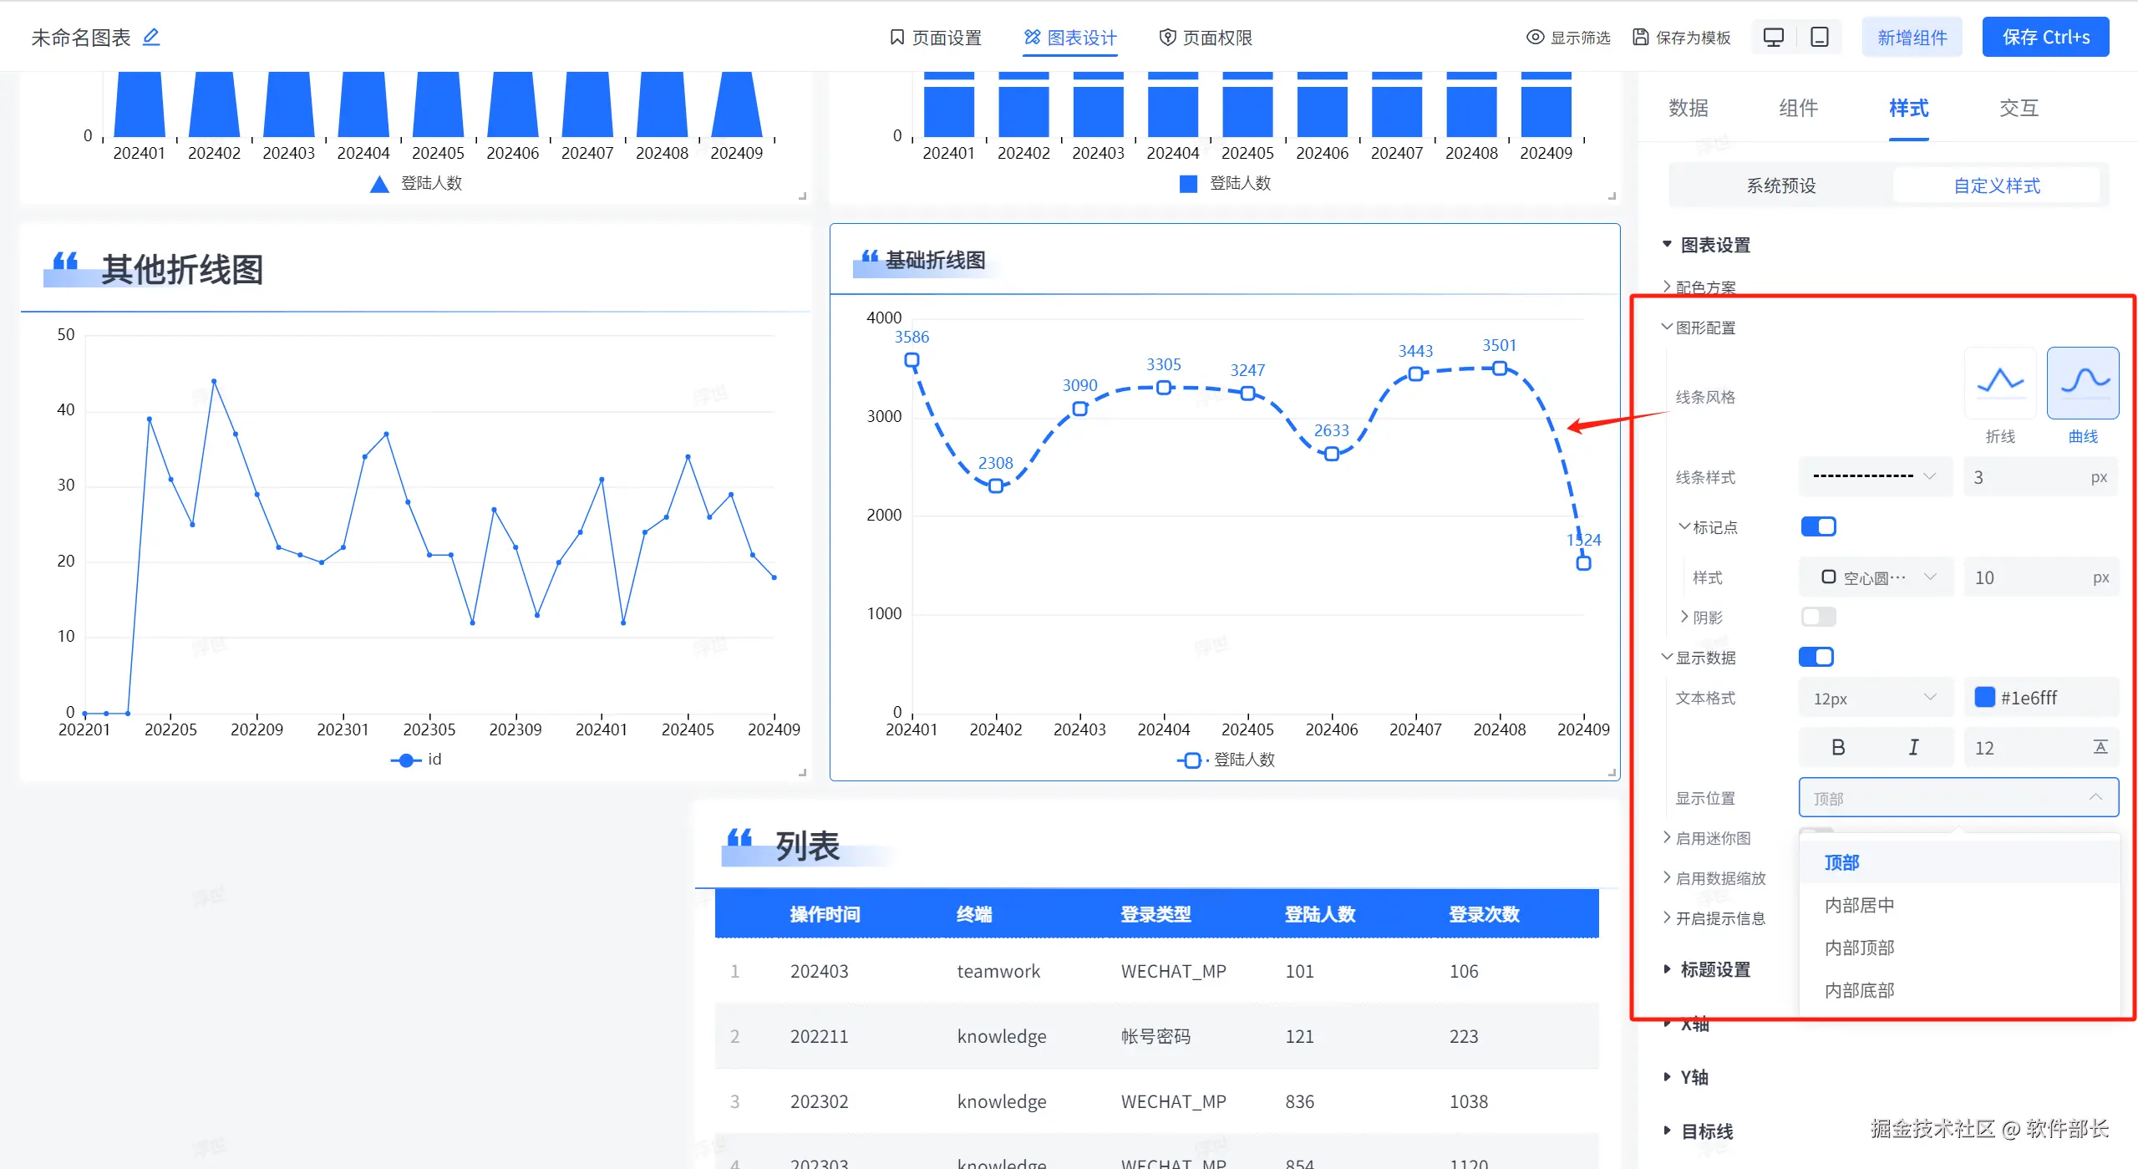
Task: Select the 曲线 curved line style icon
Action: pyautogui.click(x=2082, y=383)
